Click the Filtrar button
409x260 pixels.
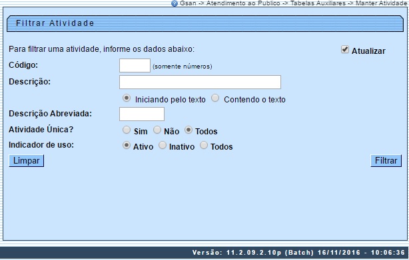pyautogui.click(x=386, y=160)
